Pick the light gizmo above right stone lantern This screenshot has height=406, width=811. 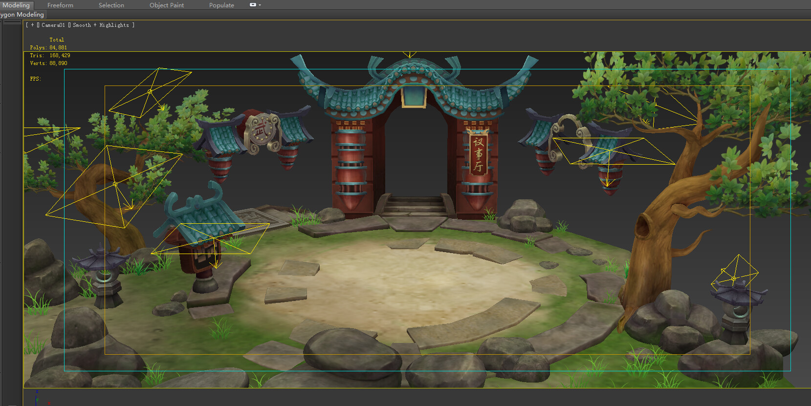(x=734, y=278)
